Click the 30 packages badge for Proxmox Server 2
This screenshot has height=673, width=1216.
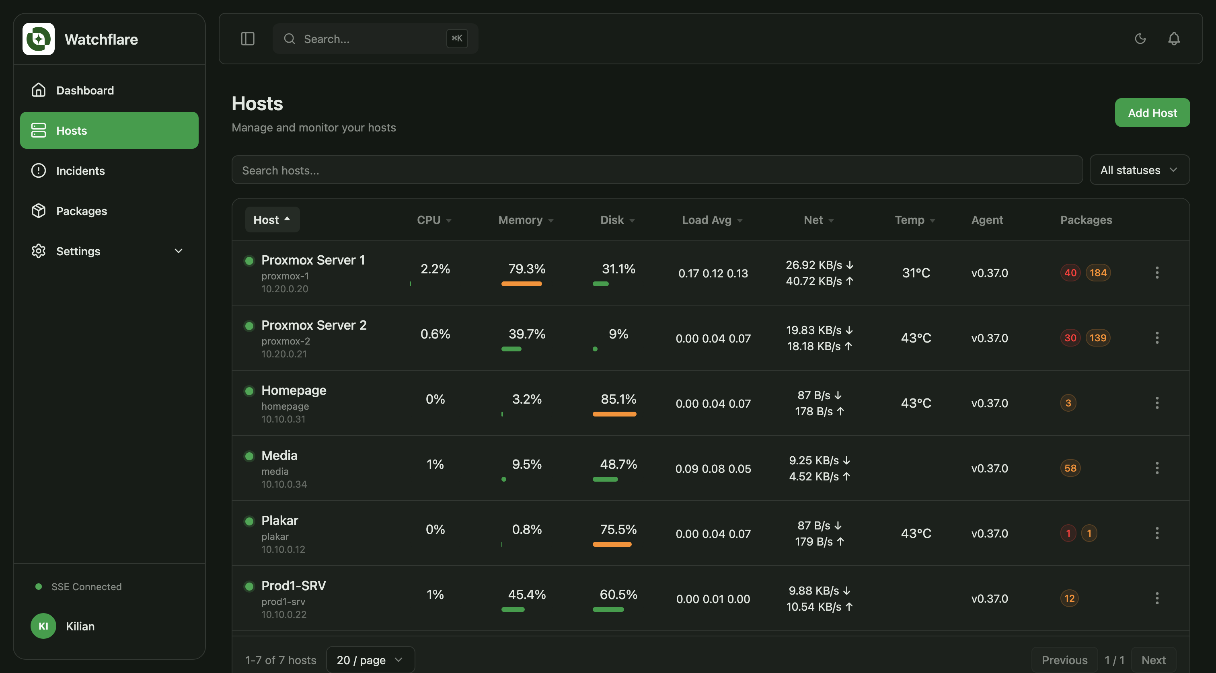pos(1070,337)
